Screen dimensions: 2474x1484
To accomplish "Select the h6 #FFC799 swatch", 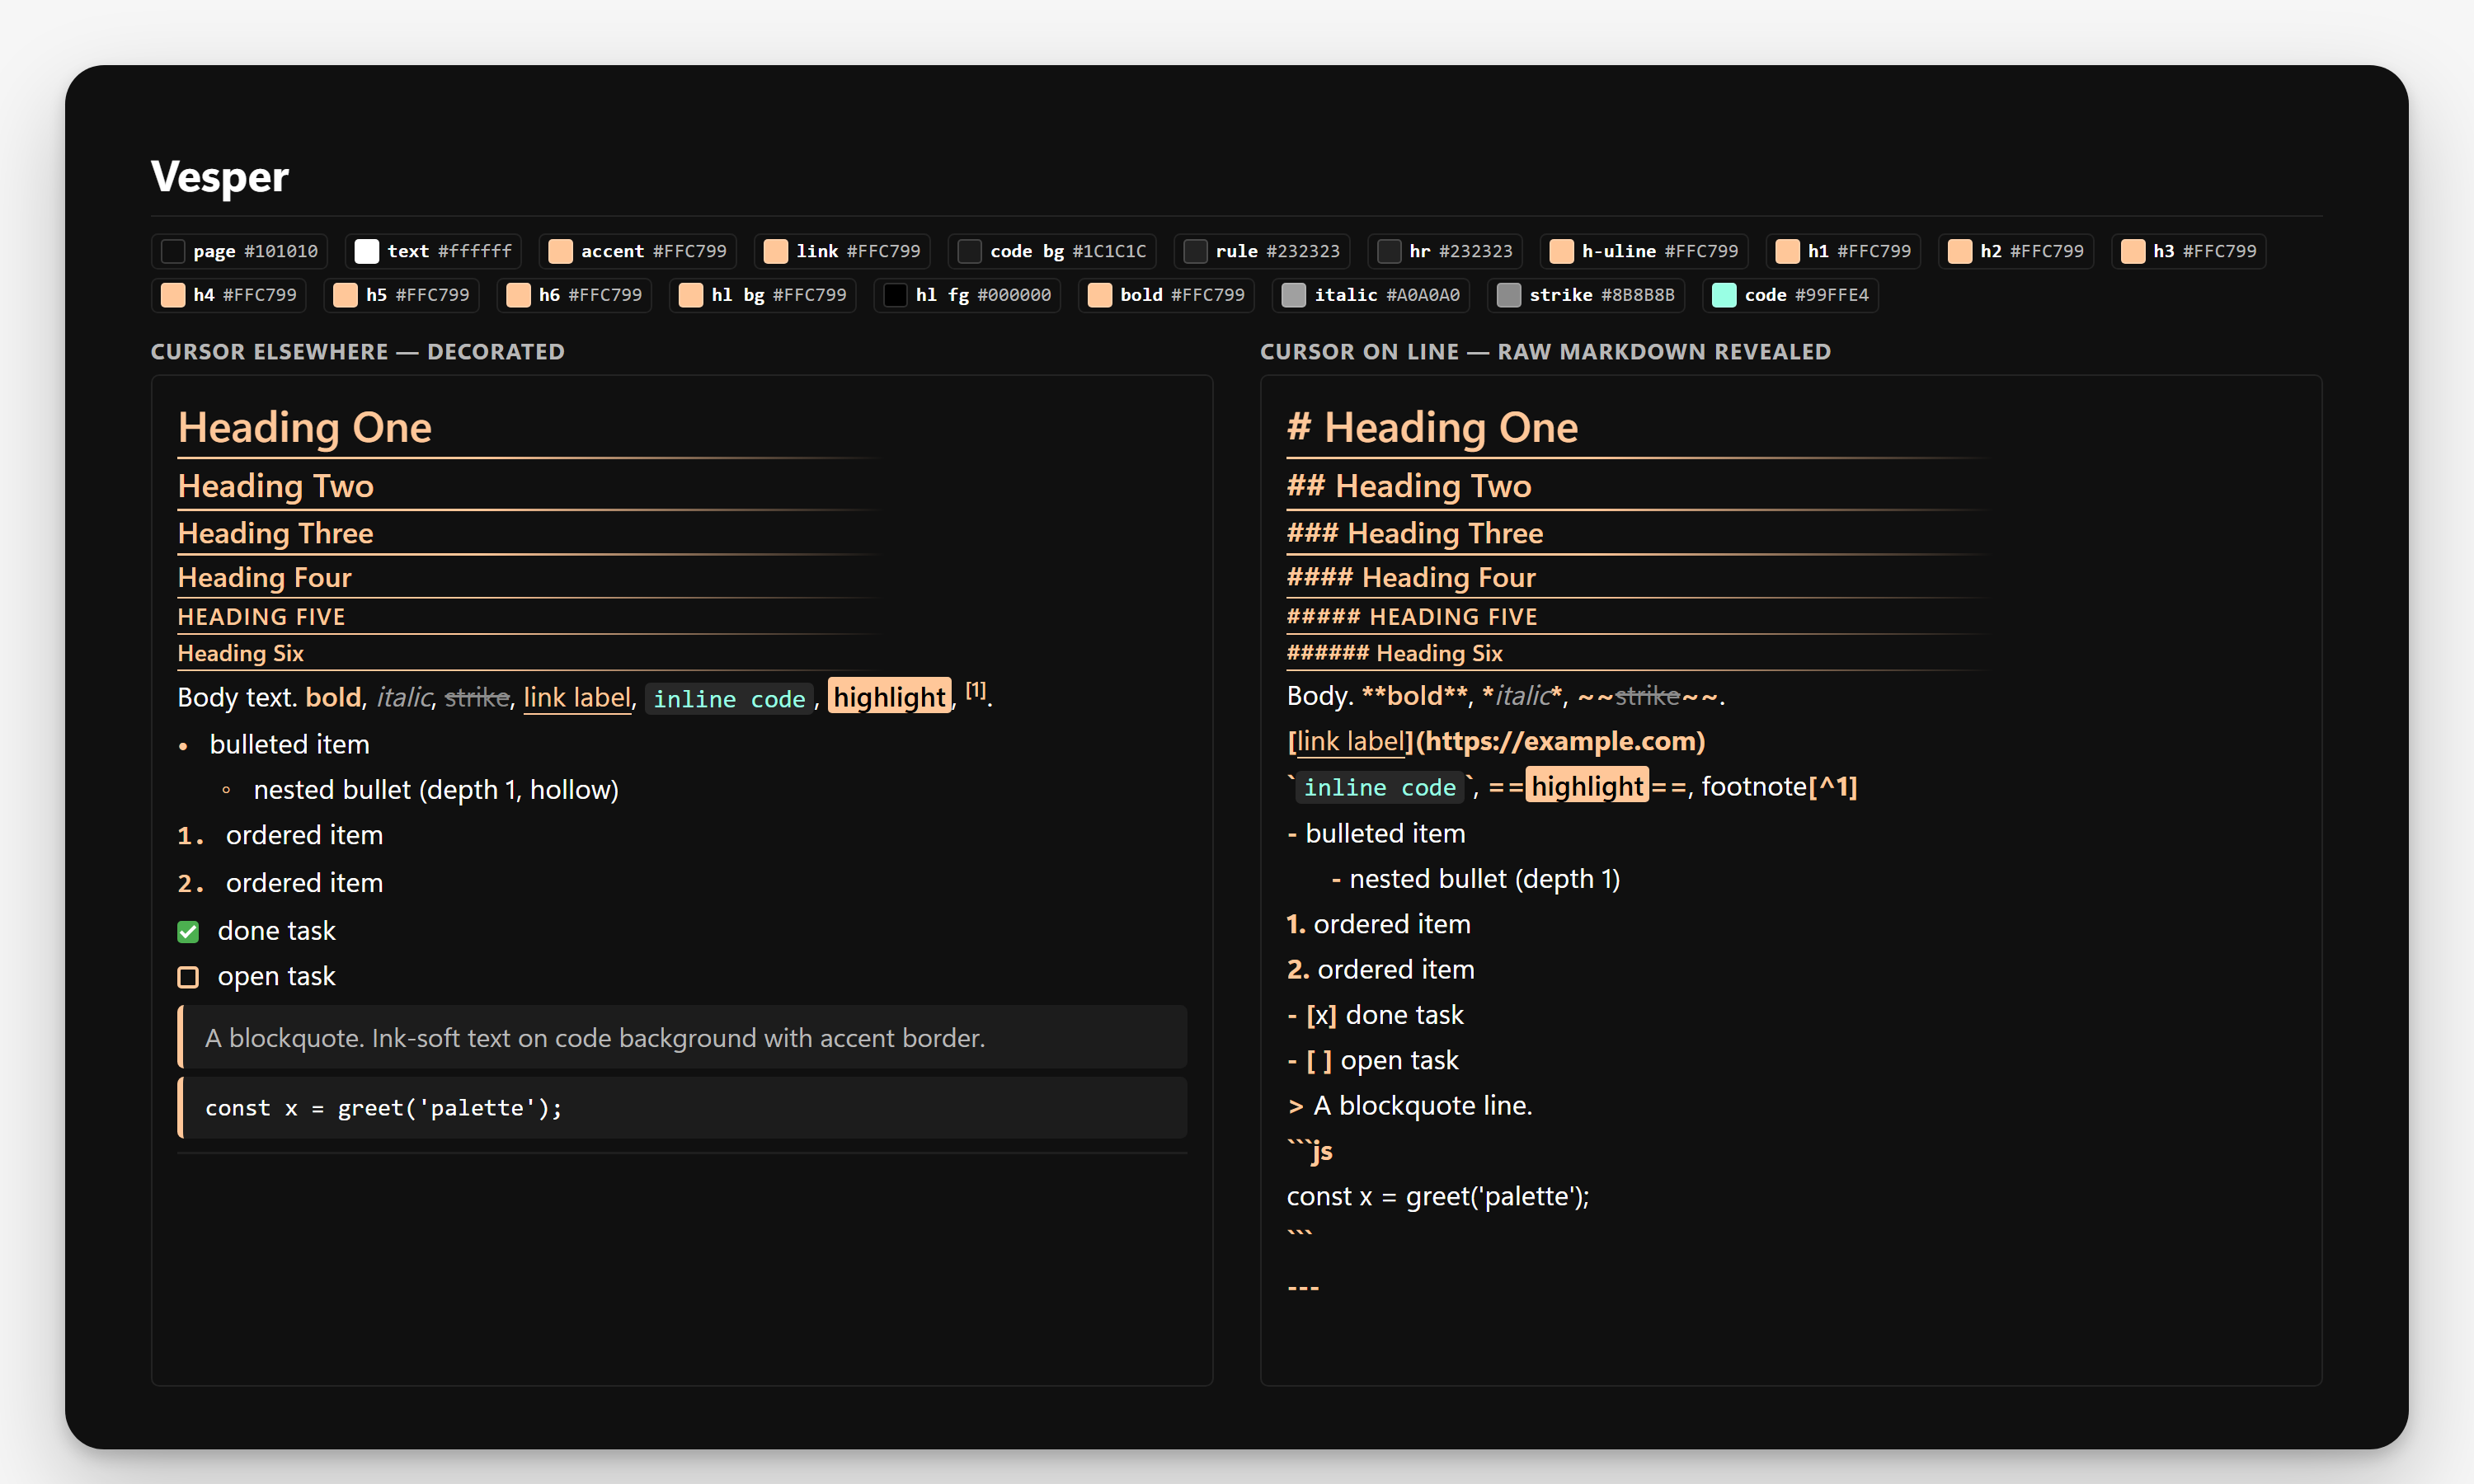I will 574,295.
